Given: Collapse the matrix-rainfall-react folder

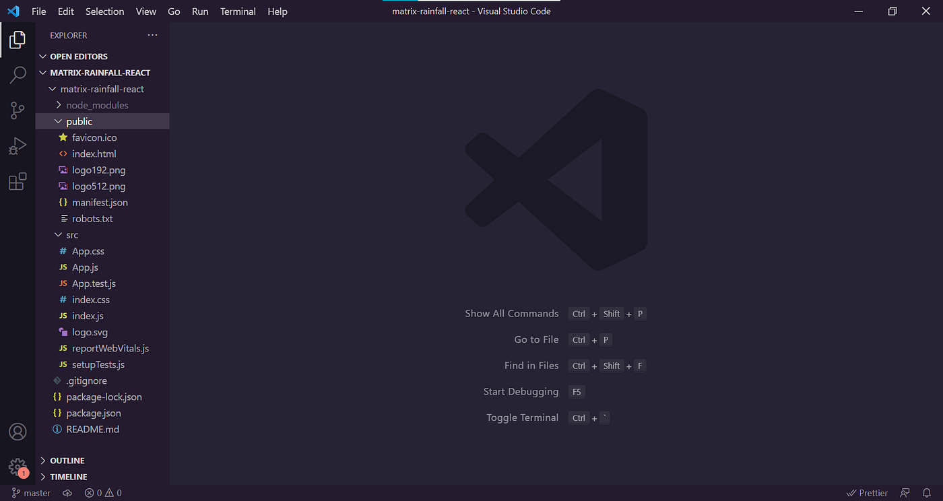Looking at the screenshot, I should [x=102, y=89].
